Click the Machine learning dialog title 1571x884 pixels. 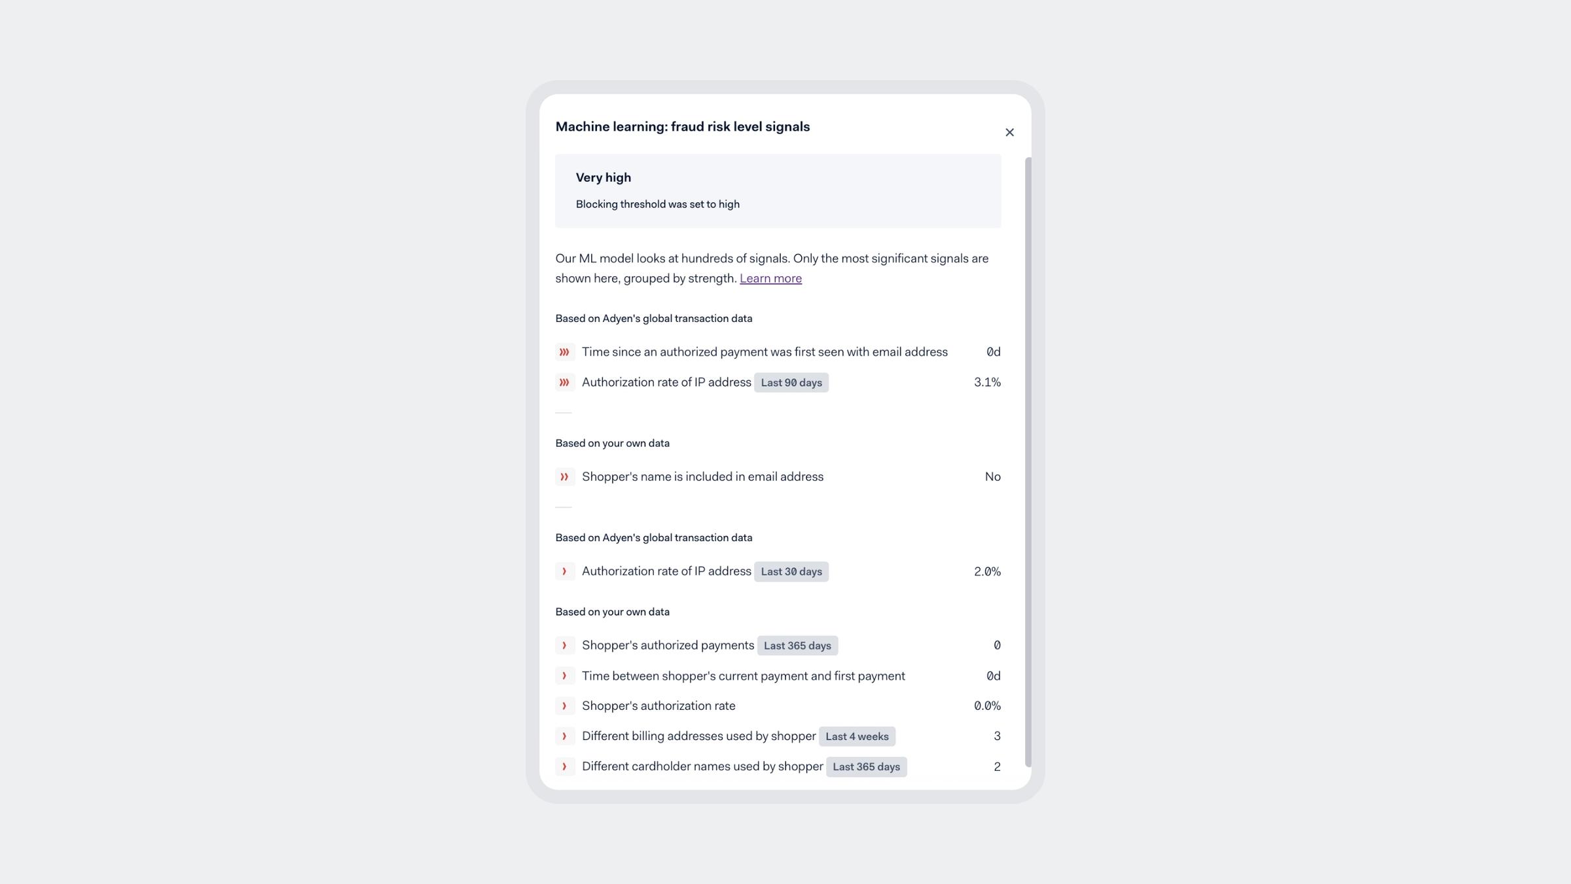tap(683, 126)
